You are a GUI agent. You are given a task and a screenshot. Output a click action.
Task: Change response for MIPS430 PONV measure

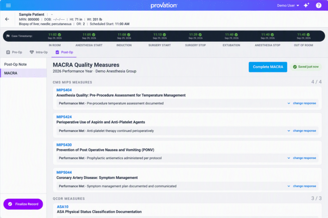point(305,158)
